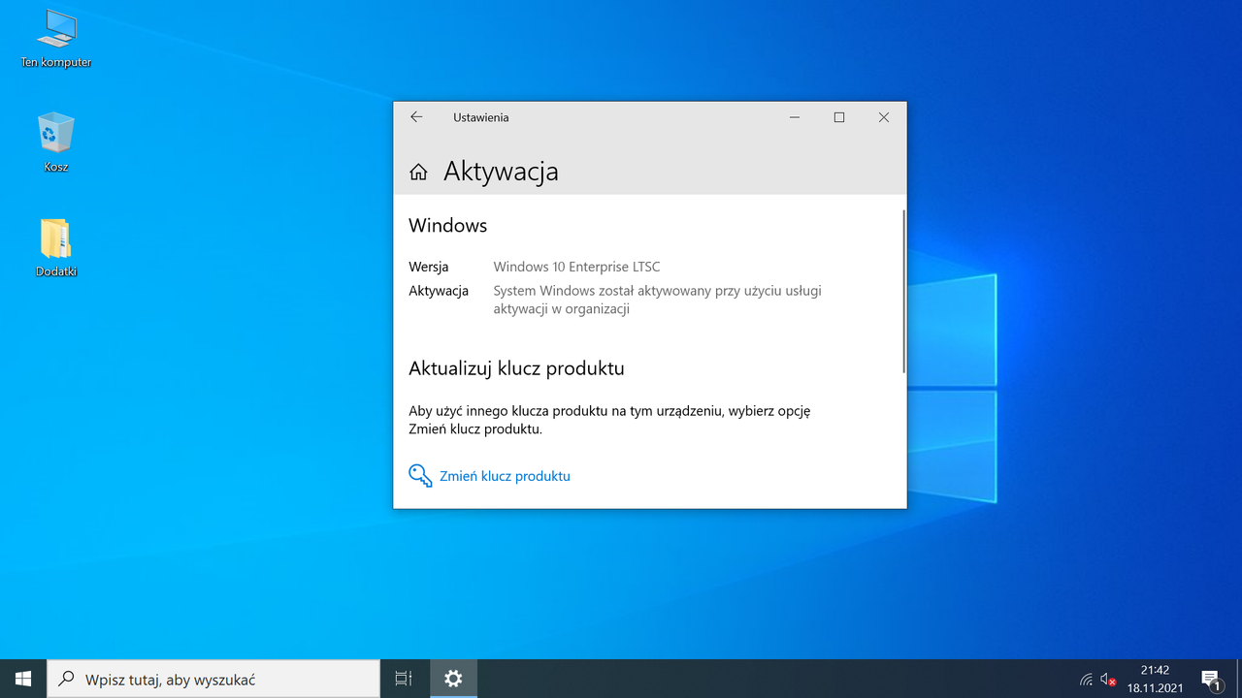
Task: Open the Windows Start menu
Action: pos(23,679)
